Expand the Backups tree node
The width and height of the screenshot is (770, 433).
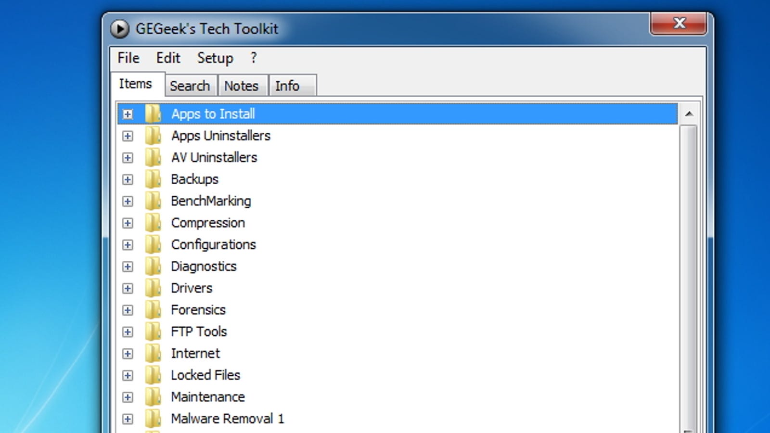click(128, 179)
